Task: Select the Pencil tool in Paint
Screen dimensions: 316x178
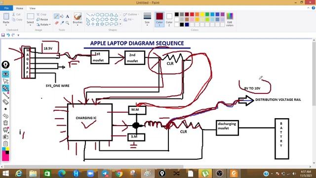Action: coord(56,16)
